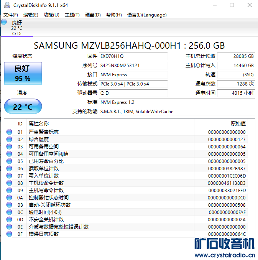Click the status orb for row 05 已用寿命百分比
This screenshot has height=260, width=258.
(9, 161)
